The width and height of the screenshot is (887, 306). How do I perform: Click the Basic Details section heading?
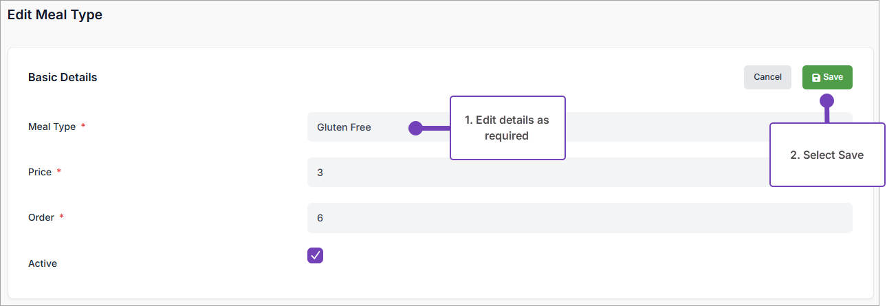point(63,78)
